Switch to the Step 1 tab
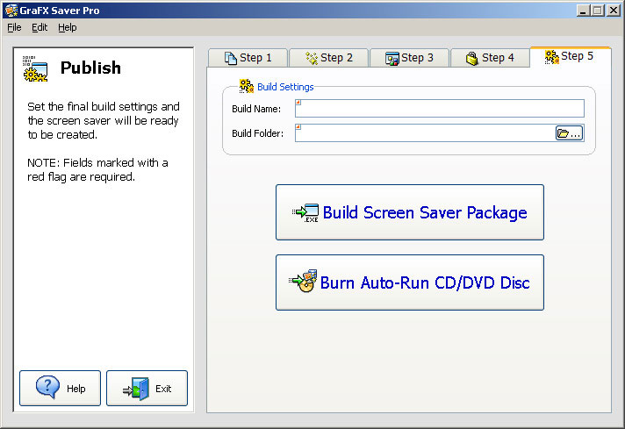Viewport: 625px width, 429px height. pos(248,58)
